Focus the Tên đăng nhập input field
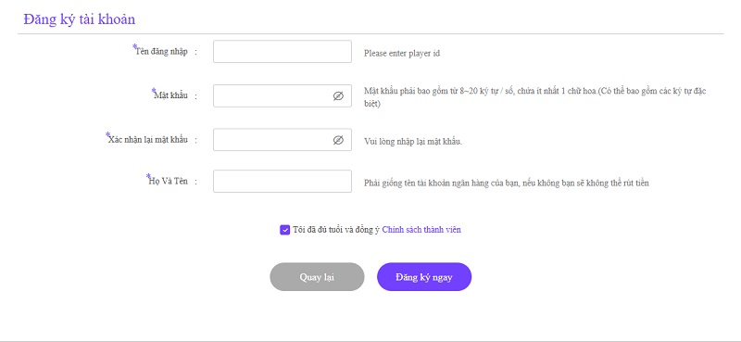The image size is (741, 342). (x=283, y=52)
